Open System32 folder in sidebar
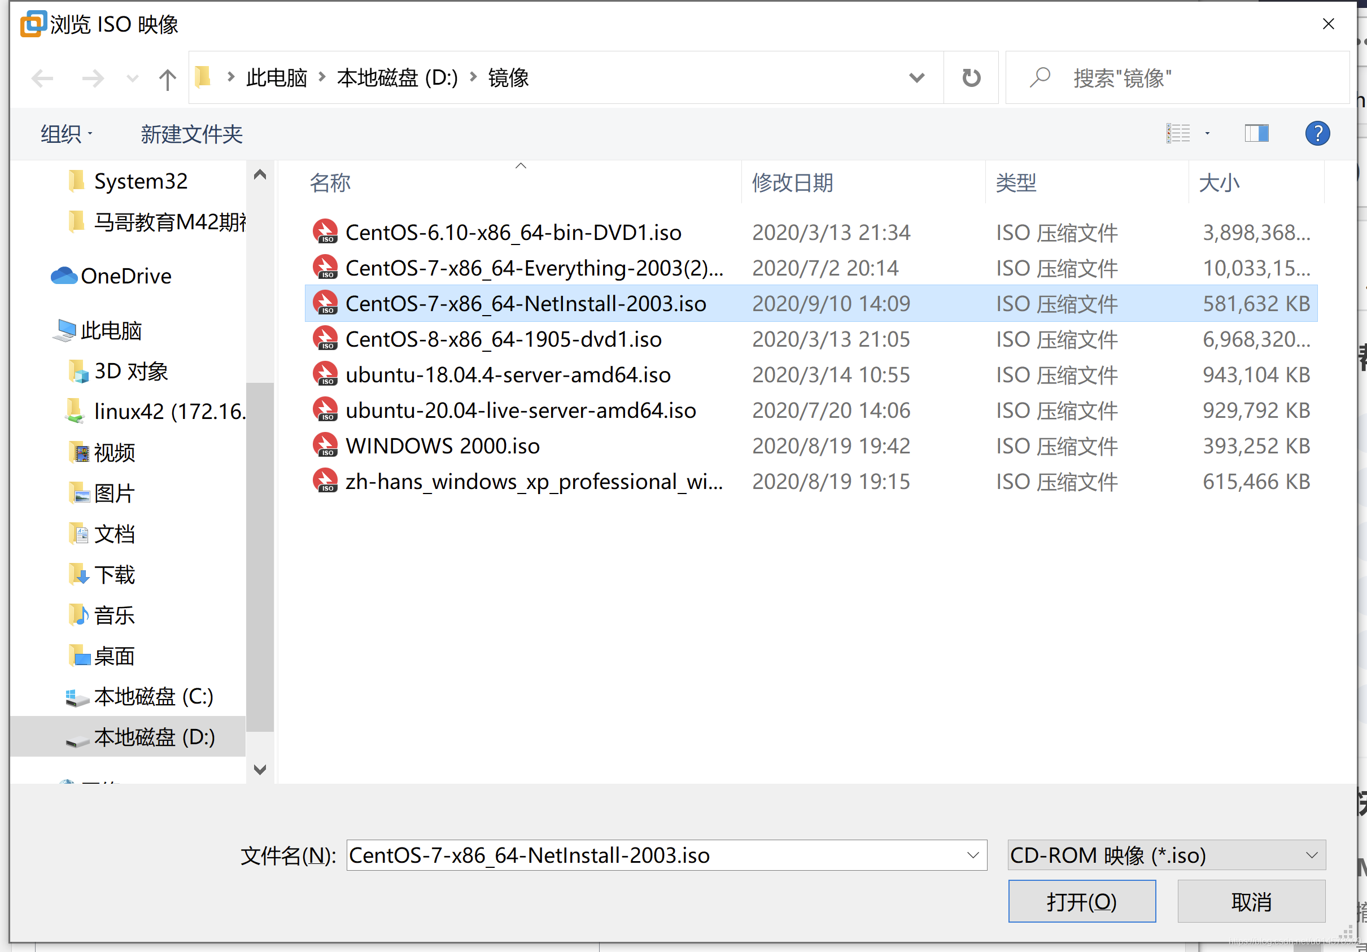 (x=128, y=181)
